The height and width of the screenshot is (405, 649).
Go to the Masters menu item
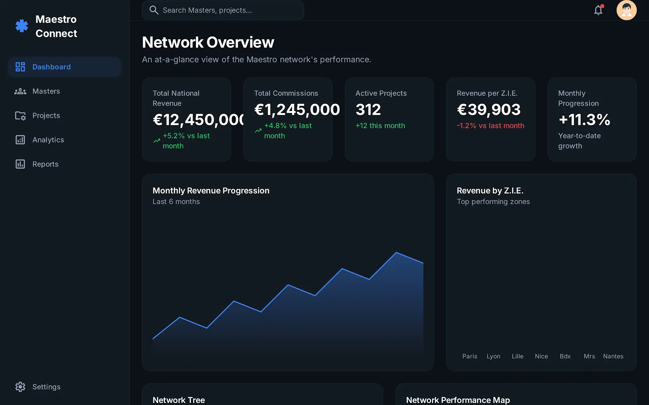(65, 91)
